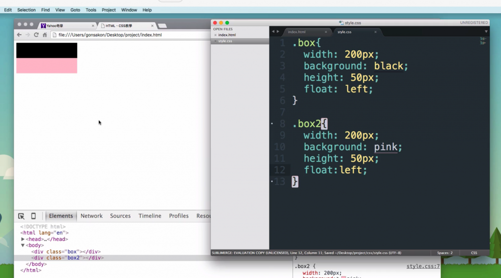
Task: Open the Edit menu
Action: tap(8, 10)
